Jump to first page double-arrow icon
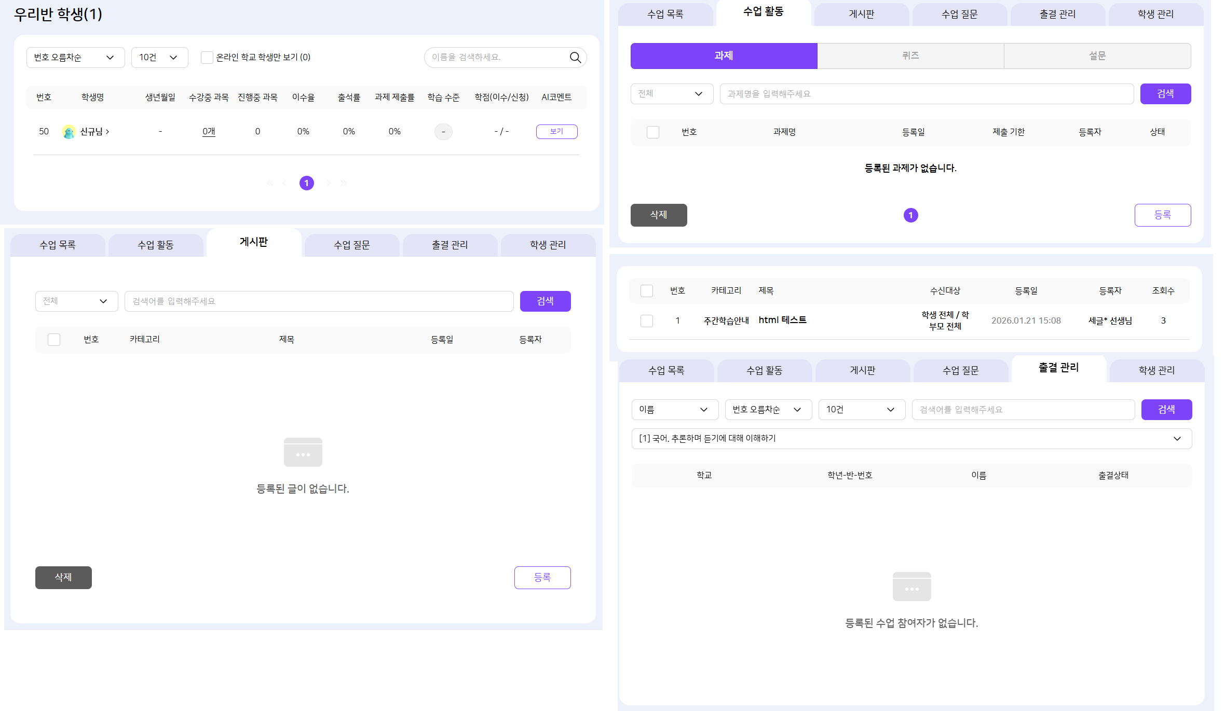 (269, 183)
